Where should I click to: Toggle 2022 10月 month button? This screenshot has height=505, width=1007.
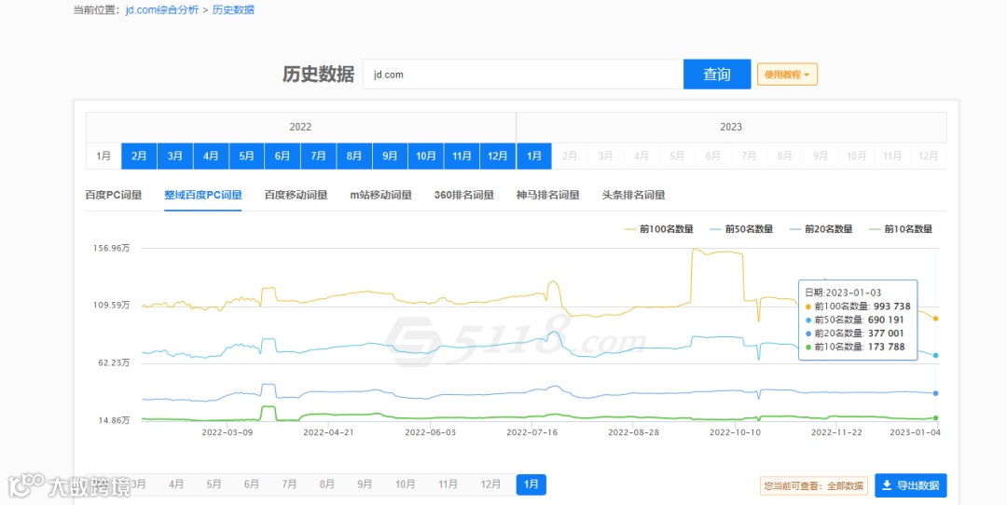tap(426, 156)
